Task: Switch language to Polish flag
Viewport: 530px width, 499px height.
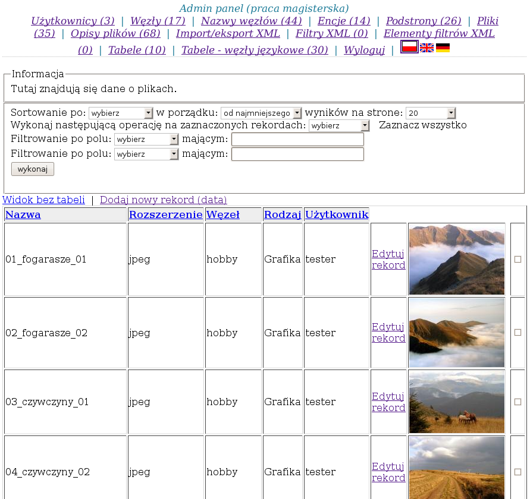Action: [409, 46]
